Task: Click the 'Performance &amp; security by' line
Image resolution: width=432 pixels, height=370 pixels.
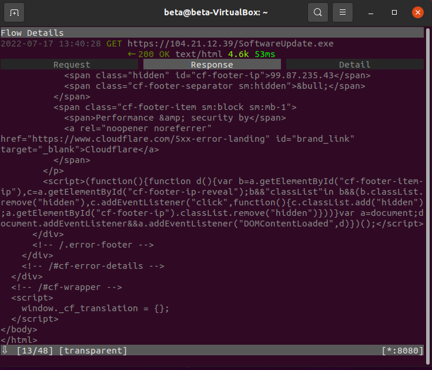Action: tap(175, 118)
